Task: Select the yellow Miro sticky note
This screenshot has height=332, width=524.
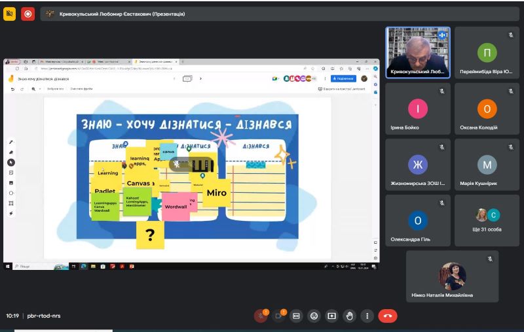Action: [x=217, y=193]
